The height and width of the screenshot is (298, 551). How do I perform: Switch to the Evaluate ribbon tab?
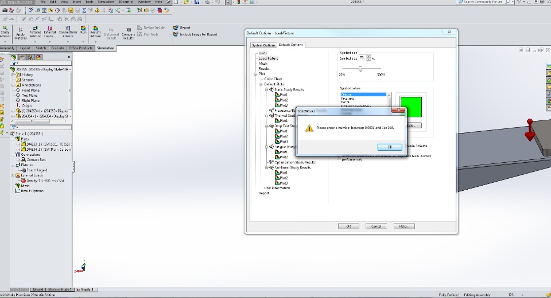pos(57,48)
